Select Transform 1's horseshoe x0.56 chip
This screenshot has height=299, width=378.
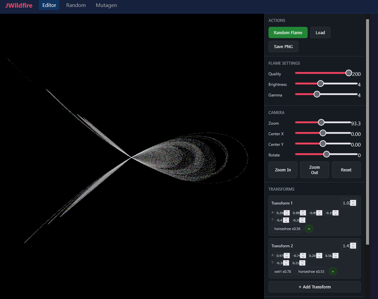[287, 229]
